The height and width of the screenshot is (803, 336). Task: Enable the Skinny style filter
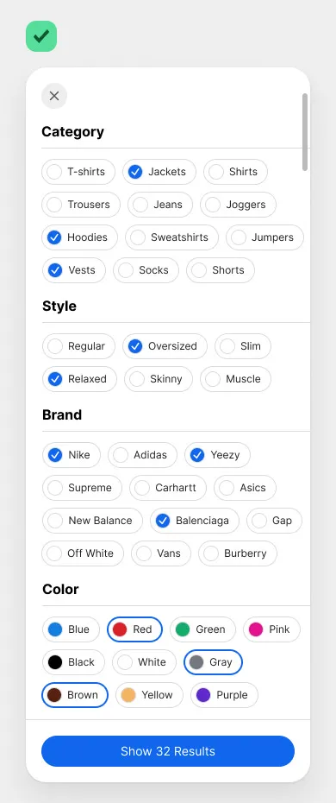point(159,379)
